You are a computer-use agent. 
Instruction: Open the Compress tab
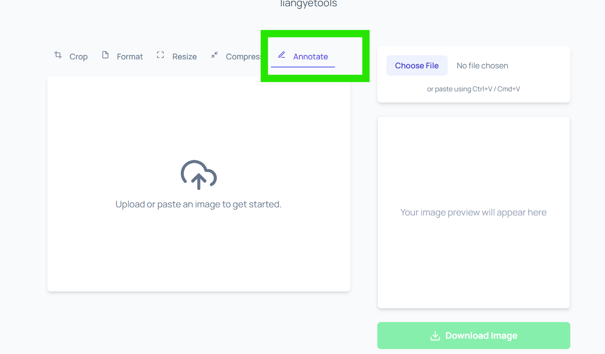click(243, 56)
